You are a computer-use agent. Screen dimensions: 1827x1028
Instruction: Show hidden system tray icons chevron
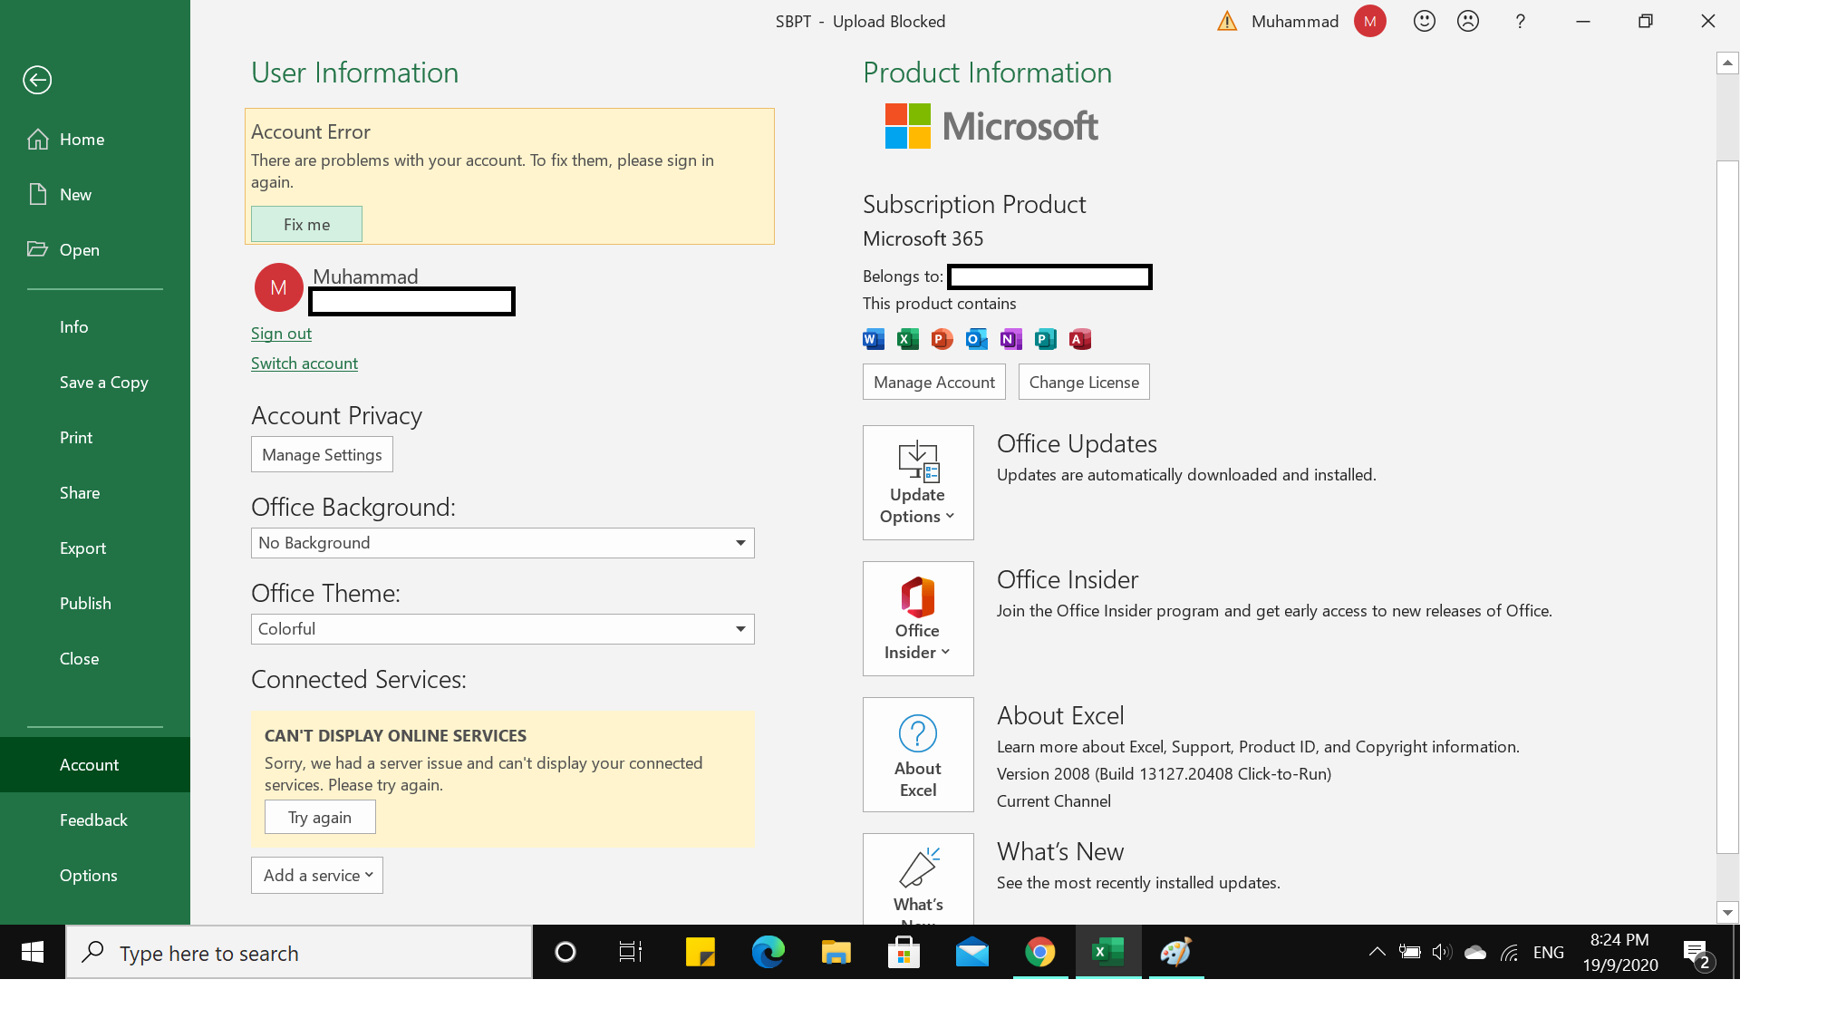tap(1377, 952)
